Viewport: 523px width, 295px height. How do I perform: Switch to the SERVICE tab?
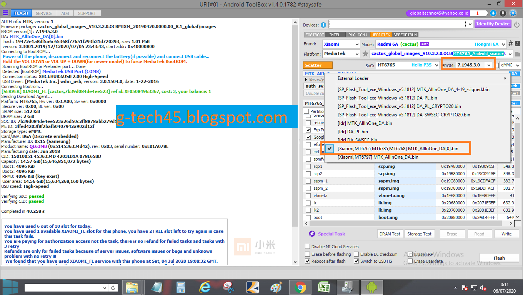click(44, 13)
